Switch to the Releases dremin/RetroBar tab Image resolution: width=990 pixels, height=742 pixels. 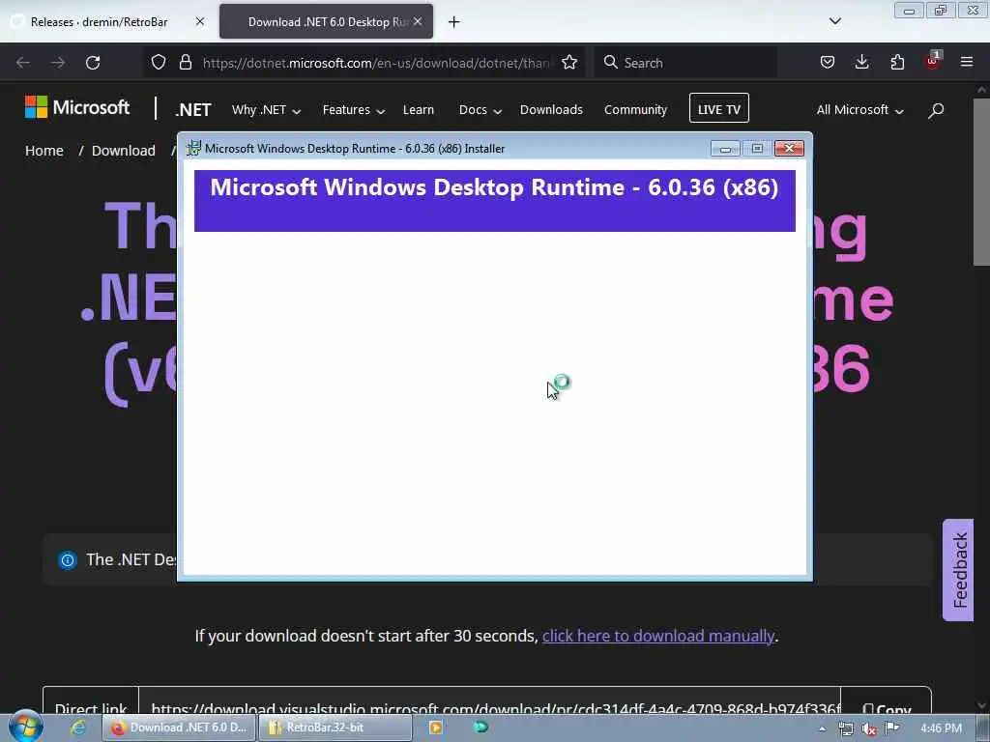click(100, 22)
